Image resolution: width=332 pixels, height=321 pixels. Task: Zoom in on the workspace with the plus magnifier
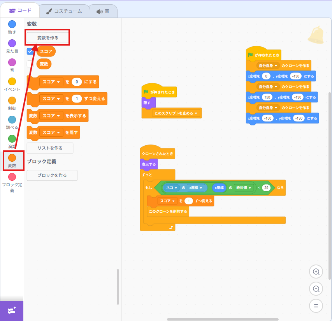click(x=316, y=272)
